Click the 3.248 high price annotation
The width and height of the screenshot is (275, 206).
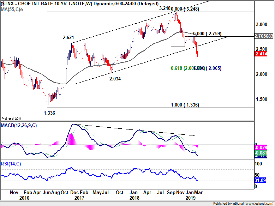coord(165,8)
